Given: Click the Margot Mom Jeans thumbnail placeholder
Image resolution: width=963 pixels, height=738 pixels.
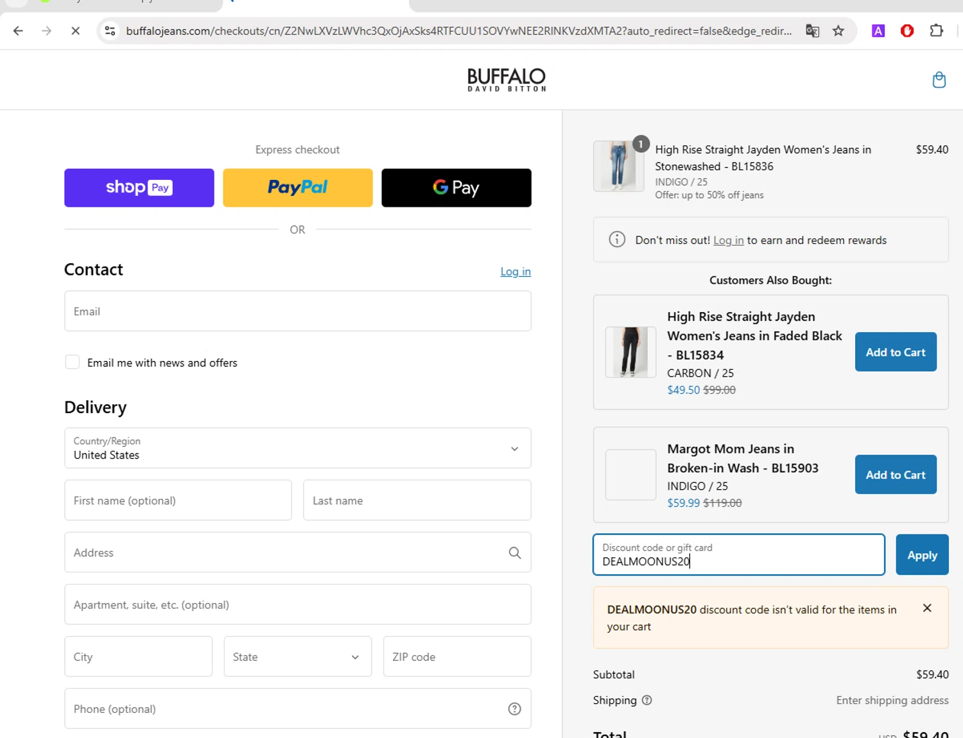Looking at the screenshot, I should [631, 475].
